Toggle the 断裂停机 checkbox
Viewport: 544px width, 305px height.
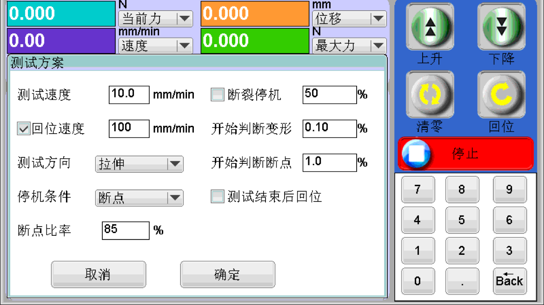coord(218,94)
